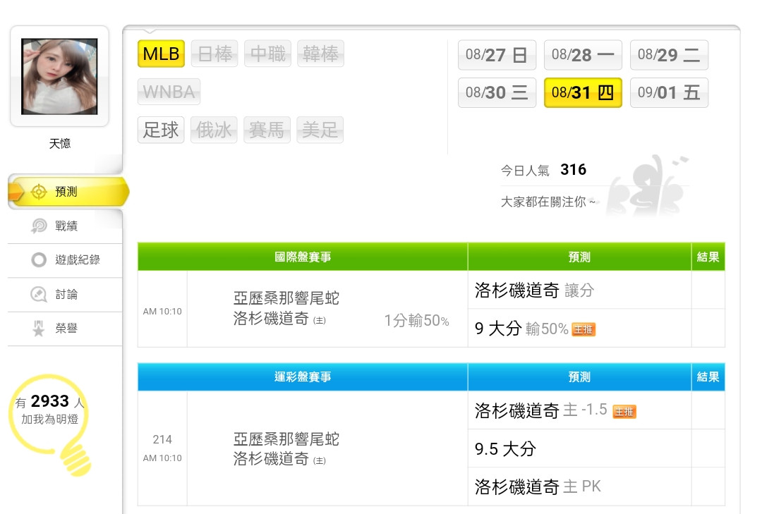Choose the 09/01 五 date button

point(669,92)
